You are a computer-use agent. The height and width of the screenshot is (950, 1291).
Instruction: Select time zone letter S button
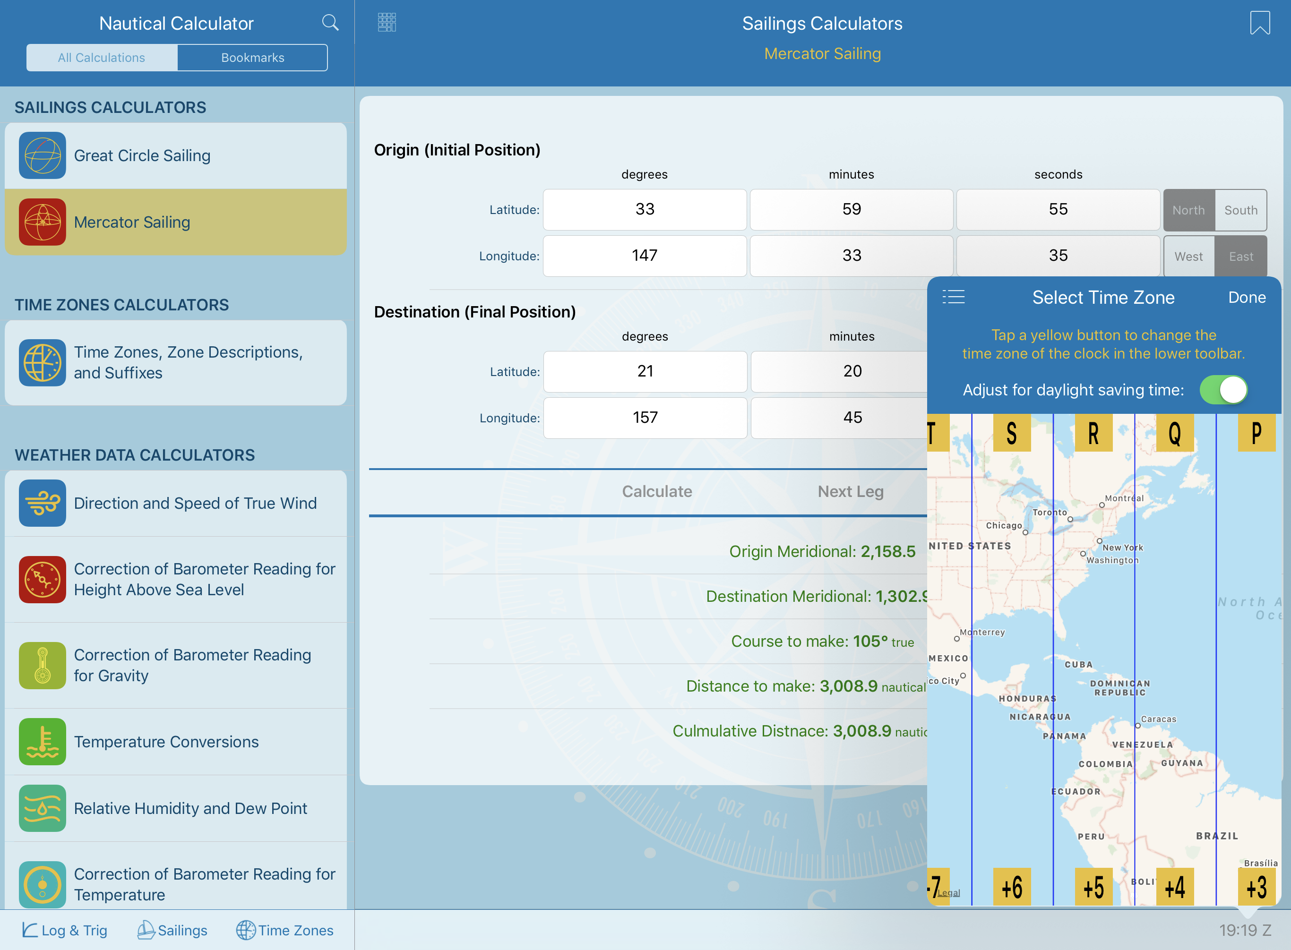(x=1012, y=433)
